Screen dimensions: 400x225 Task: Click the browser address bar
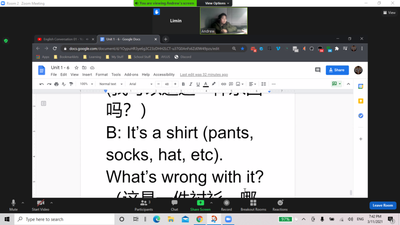click(x=144, y=48)
